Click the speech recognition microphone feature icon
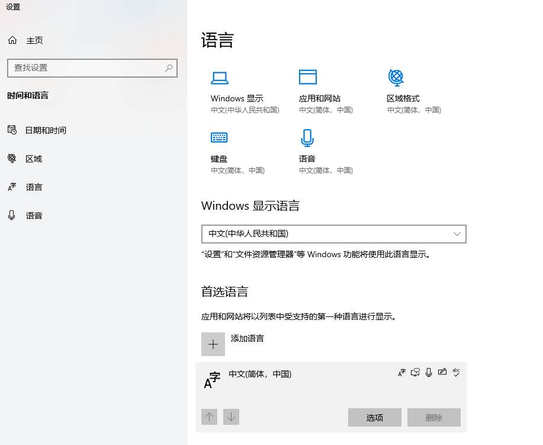Image resolution: width=543 pixels, height=445 pixels. pyautogui.click(x=429, y=373)
